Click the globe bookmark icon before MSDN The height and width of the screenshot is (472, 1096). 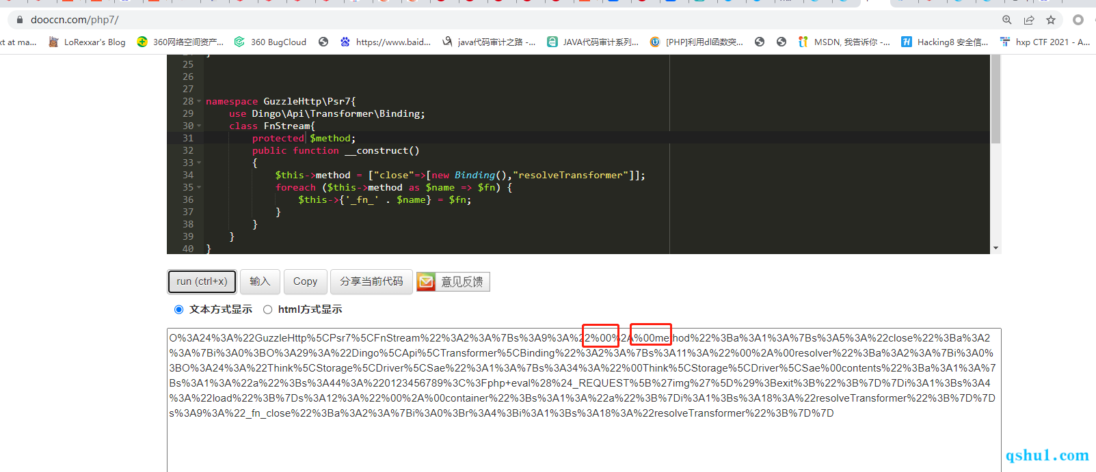[x=781, y=42]
